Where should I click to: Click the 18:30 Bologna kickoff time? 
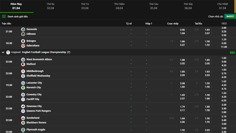pos(9,43)
